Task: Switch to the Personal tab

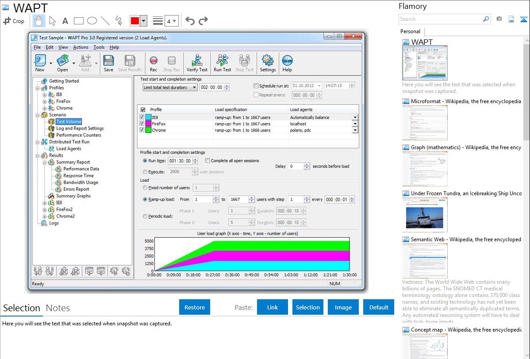Action: point(411,31)
